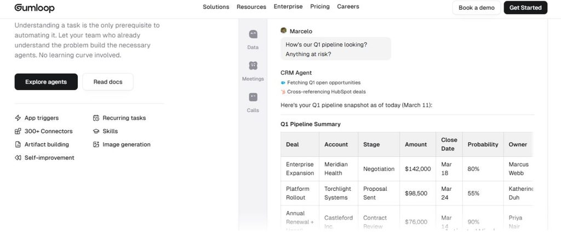This screenshot has width=561, height=240.
Task: Click the HubSpot icon beside Cross-referencing
Action: pos(283,92)
